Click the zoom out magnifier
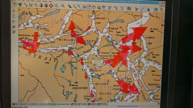Image resolution: width=193 pixels, height=108 pixels. click(x=56, y=6)
